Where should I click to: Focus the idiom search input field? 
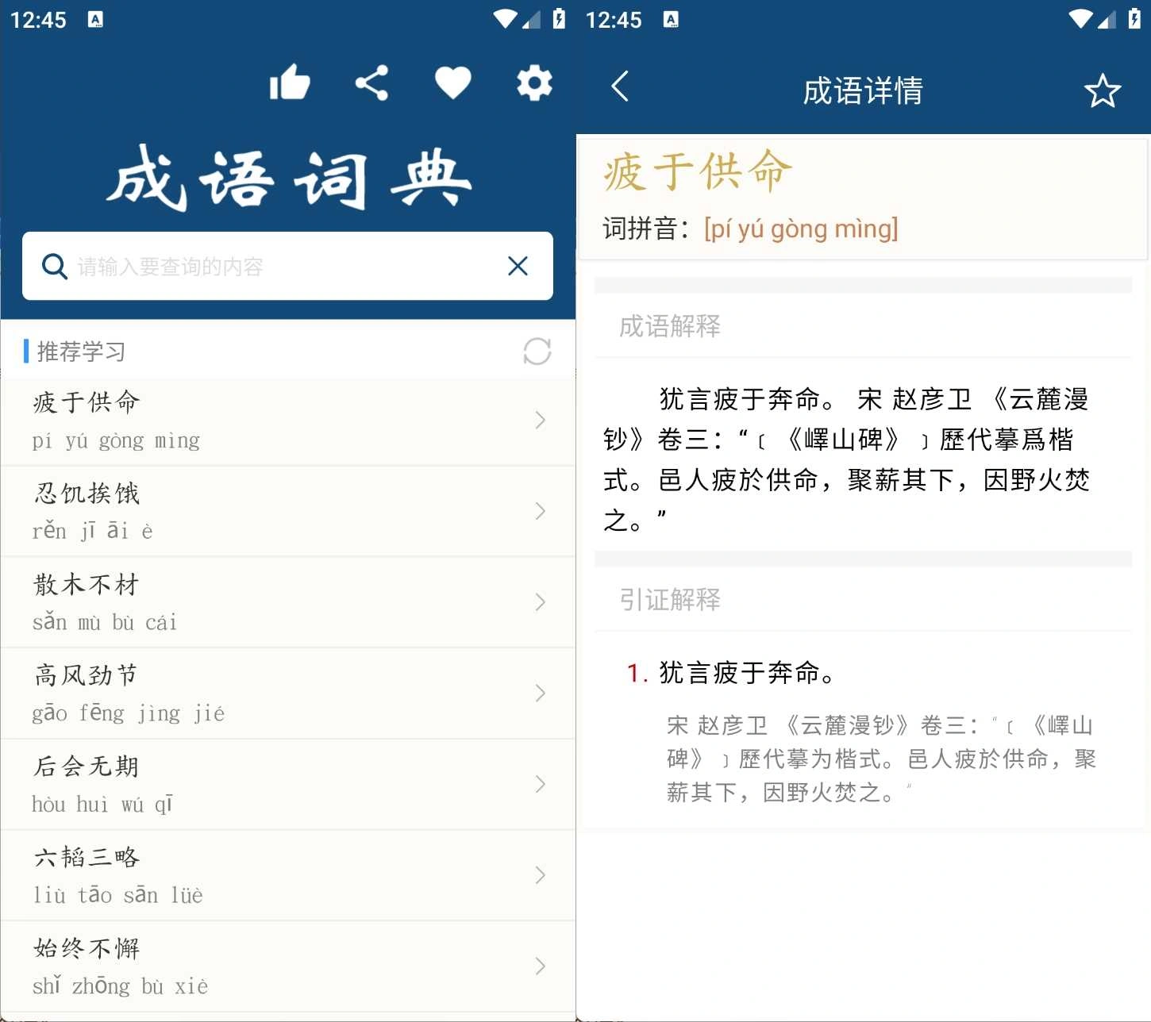287,266
